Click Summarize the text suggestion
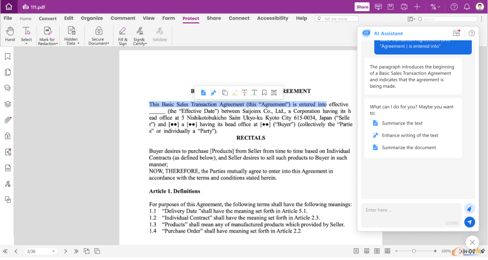488x260 pixels. pos(398,123)
